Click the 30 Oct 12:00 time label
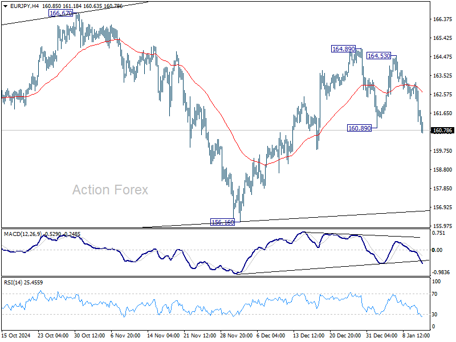The height and width of the screenshot is (342, 456). (x=89, y=336)
